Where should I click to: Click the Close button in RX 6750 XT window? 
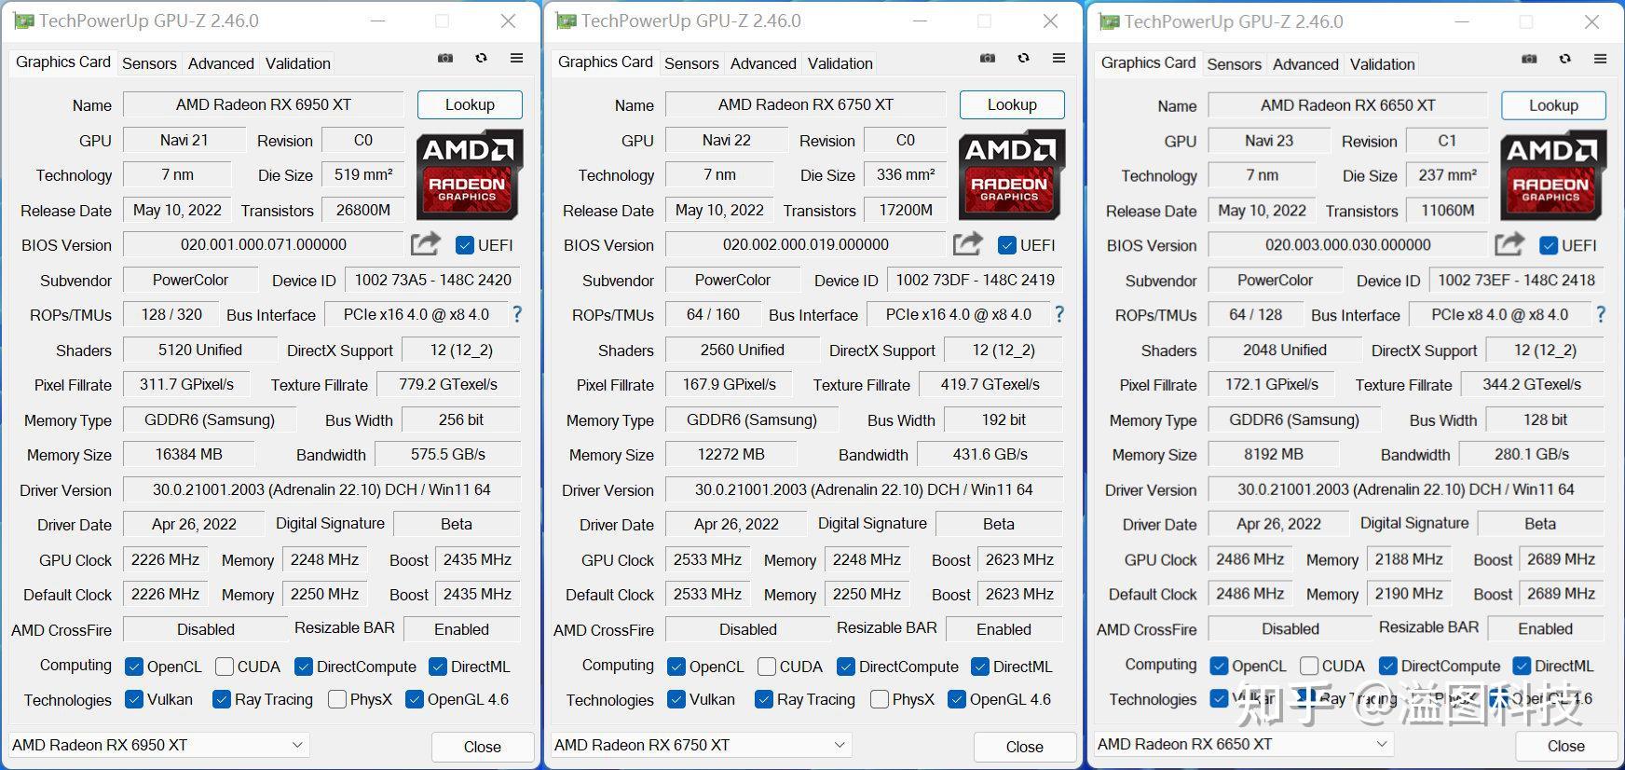1025,747
